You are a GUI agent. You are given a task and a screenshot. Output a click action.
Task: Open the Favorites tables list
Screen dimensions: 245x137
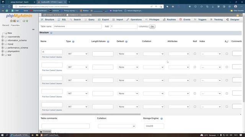coord(15,25)
